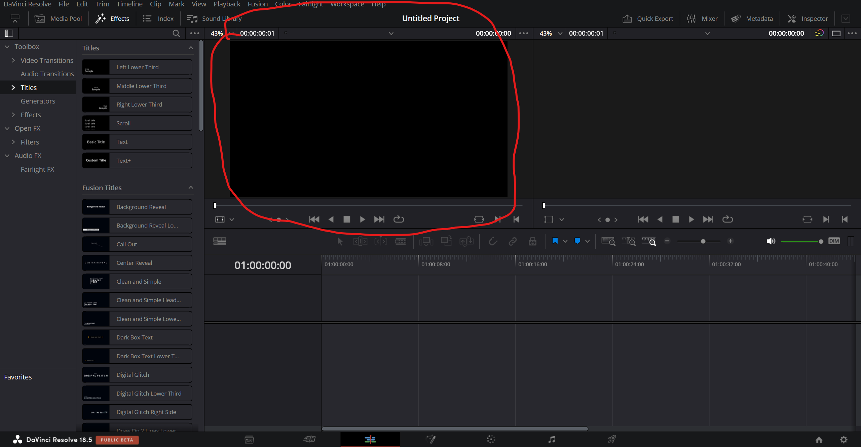Select the Blade Edit Mode tool
Screen dimensions: 861x447
coord(401,241)
